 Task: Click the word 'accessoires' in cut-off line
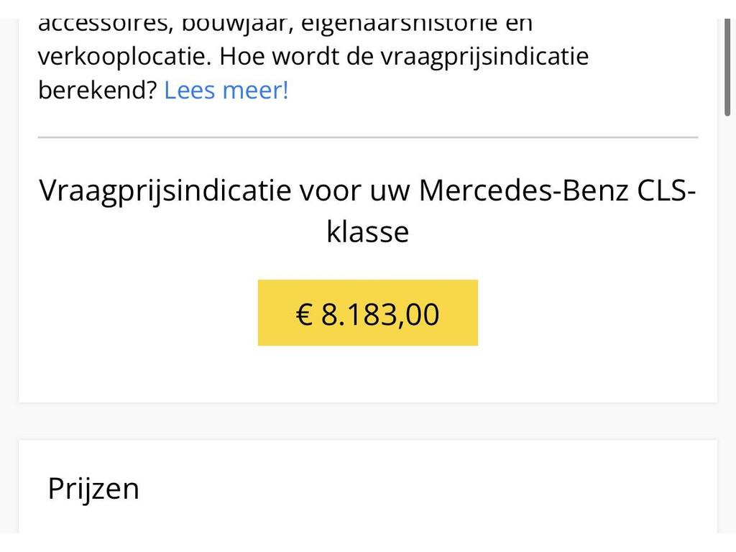tap(103, 25)
